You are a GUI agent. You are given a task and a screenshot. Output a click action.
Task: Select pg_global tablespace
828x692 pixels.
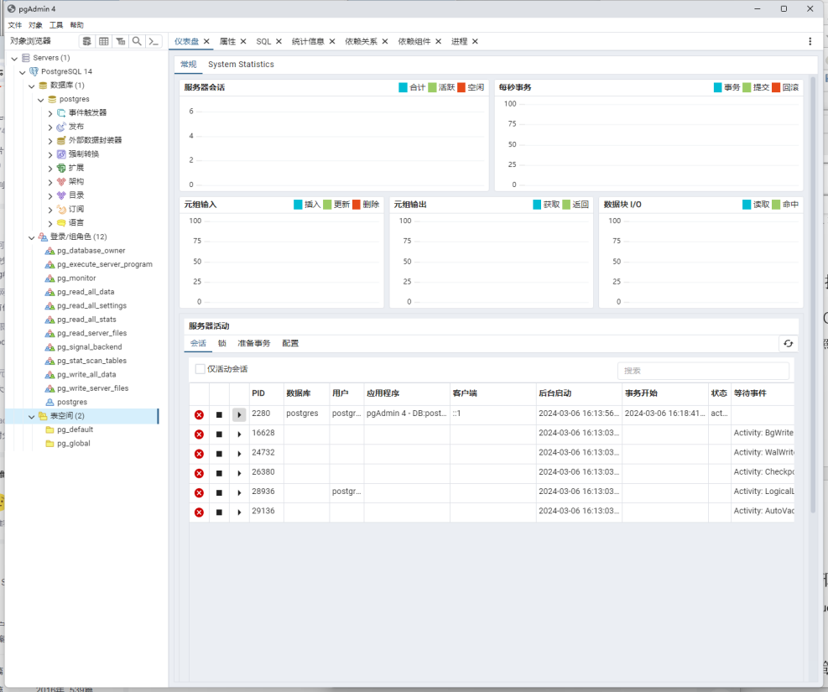(x=73, y=444)
